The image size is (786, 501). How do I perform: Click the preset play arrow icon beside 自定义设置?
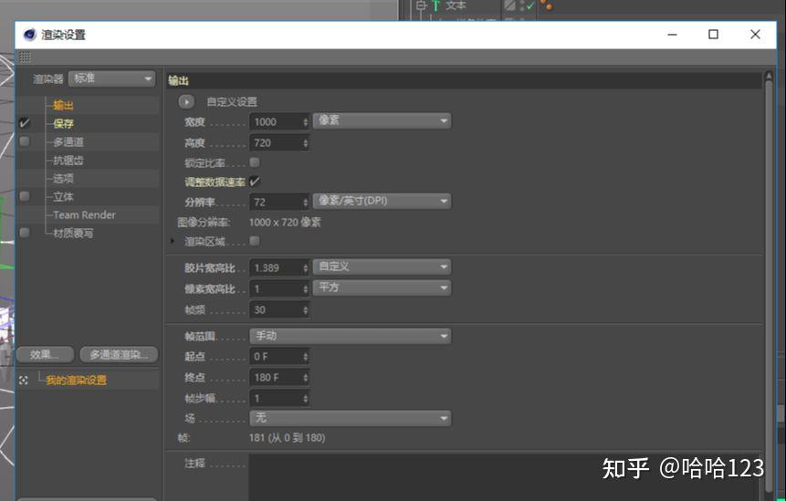coord(186,101)
